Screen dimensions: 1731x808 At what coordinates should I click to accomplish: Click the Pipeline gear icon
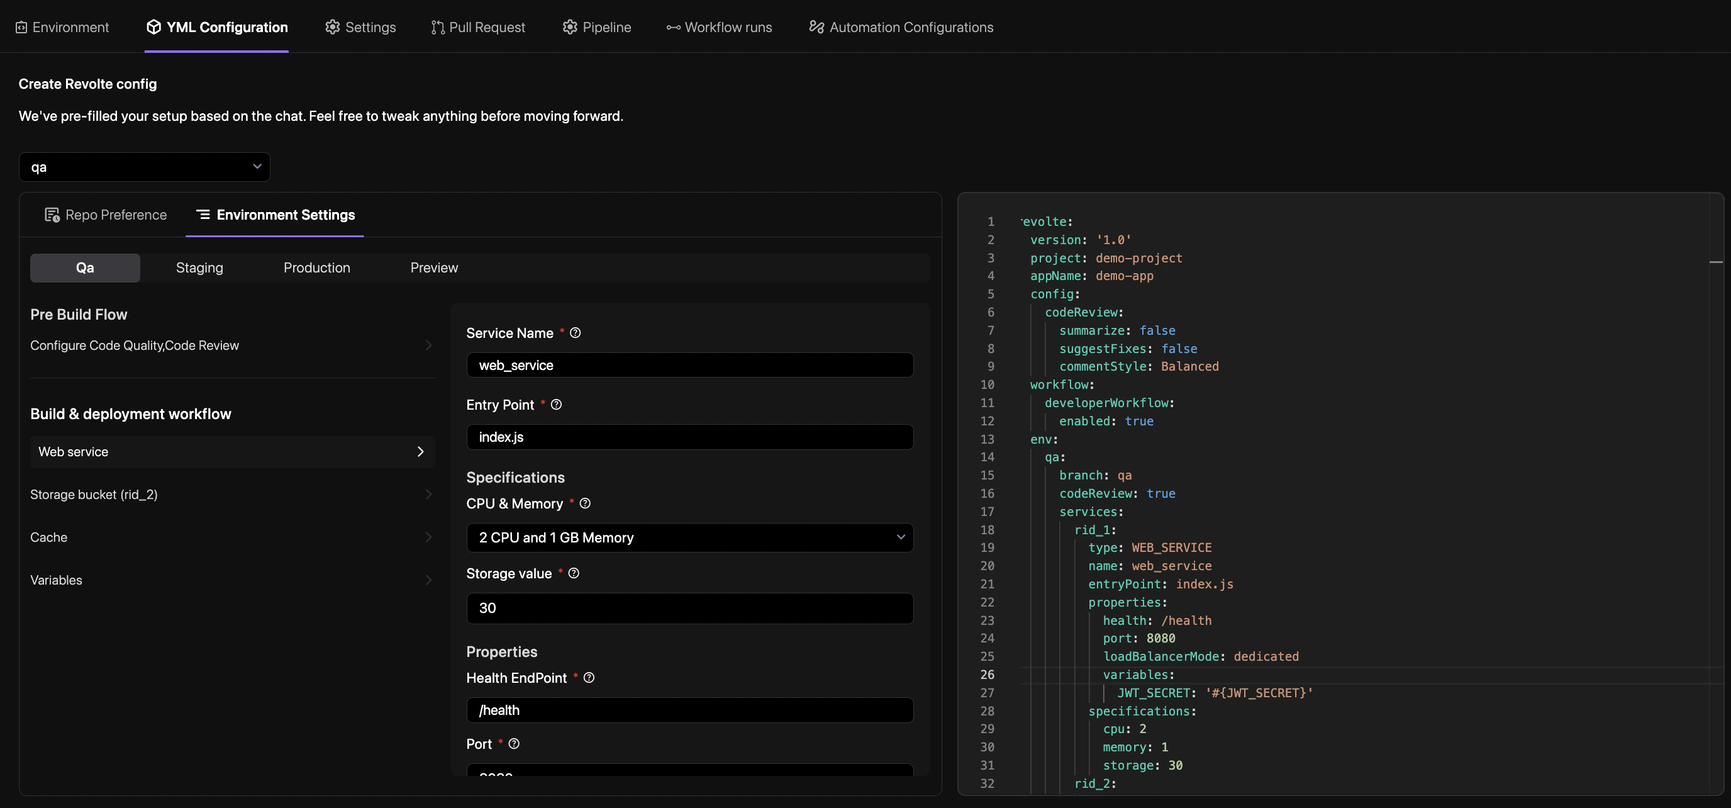[570, 27]
